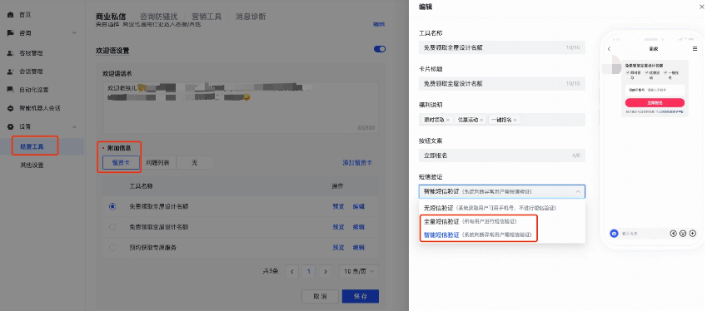
Task: Tap the hamburger menu in phone preview
Action: click(695, 49)
